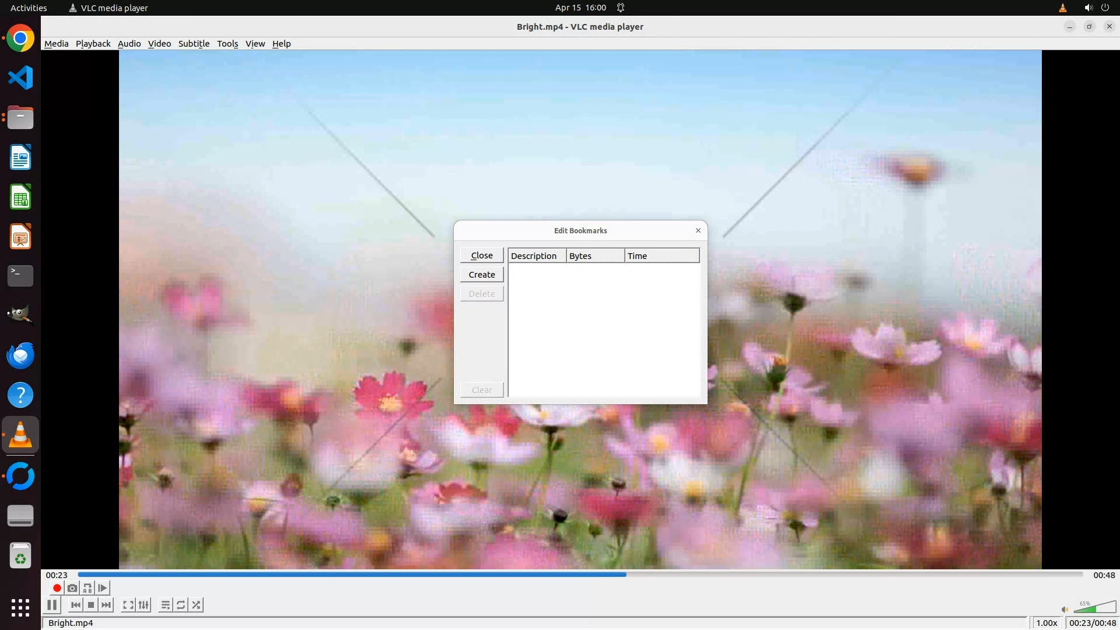
Task: Adjust the volume slider
Action: coord(1094,608)
